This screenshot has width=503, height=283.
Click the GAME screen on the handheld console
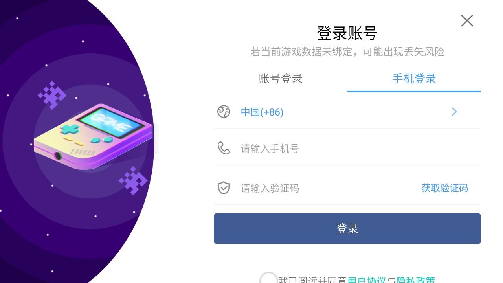point(110,119)
